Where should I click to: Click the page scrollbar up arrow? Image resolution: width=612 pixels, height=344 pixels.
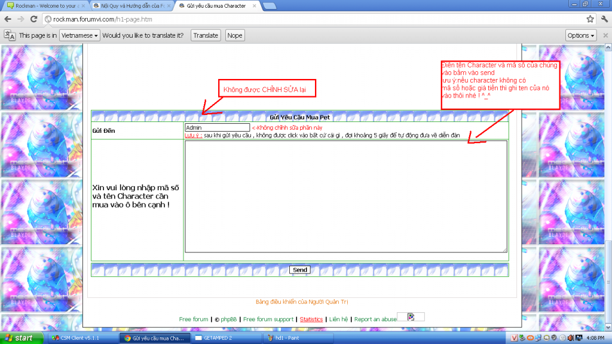pyautogui.click(x=608, y=47)
